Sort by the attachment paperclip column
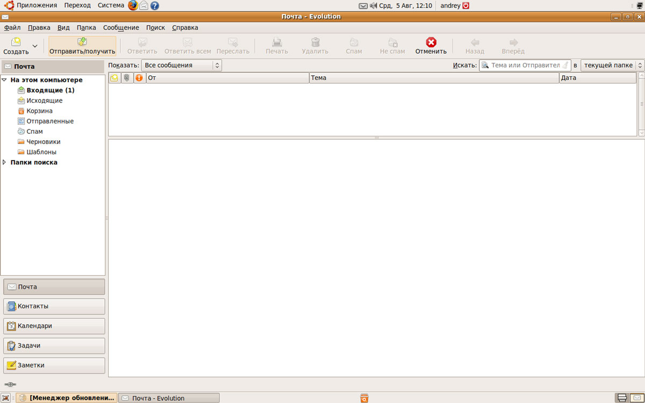The height and width of the screenshot is (403, 645). (127, 78)
